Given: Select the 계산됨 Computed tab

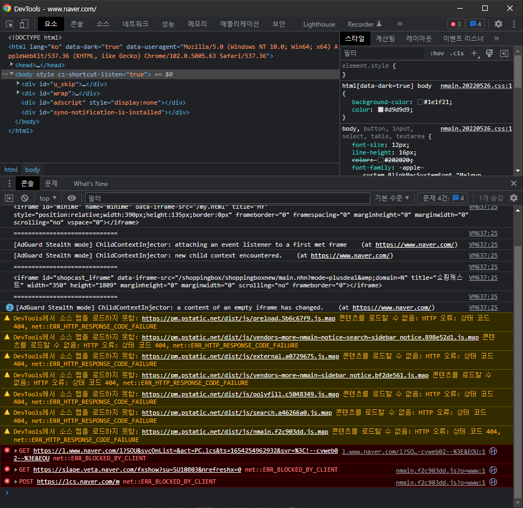Looking at the screenshot, I should (x=385, y=38).
